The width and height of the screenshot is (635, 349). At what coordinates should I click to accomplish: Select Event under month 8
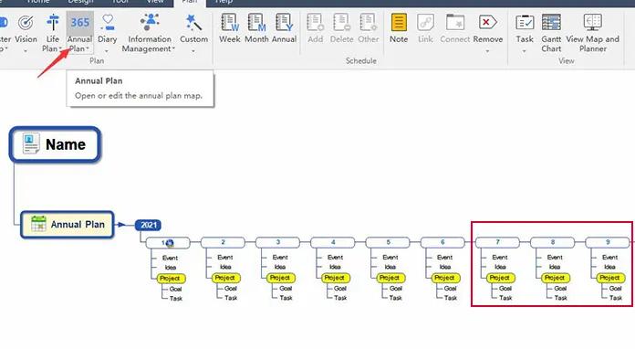pyautogui.click(x=555, y=258)
